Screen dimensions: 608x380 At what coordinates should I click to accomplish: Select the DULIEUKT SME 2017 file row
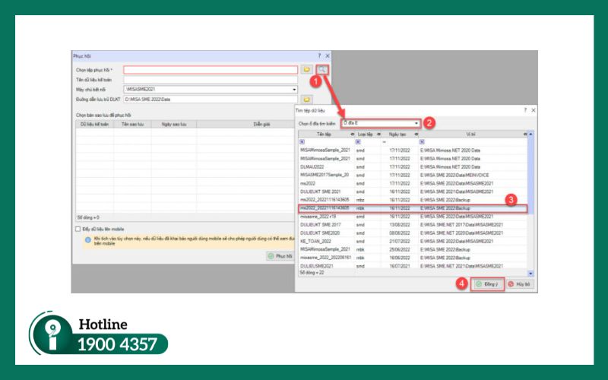coord(413,225)
